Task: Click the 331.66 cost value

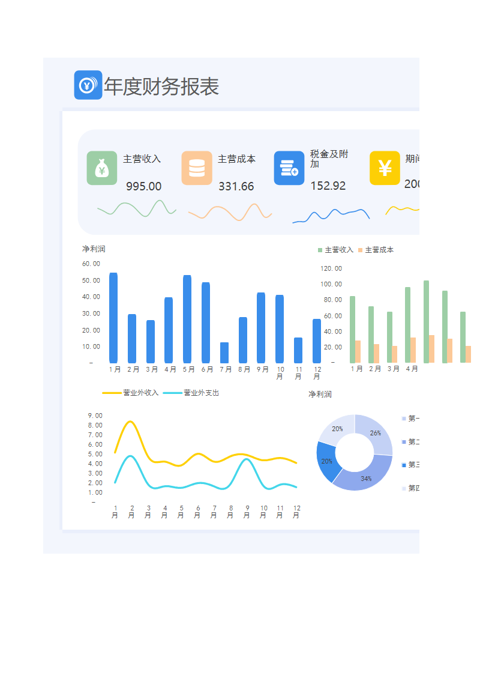Action: coord(236,186)
